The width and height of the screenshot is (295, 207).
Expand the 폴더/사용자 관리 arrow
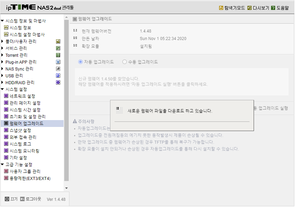pos(2,41)
